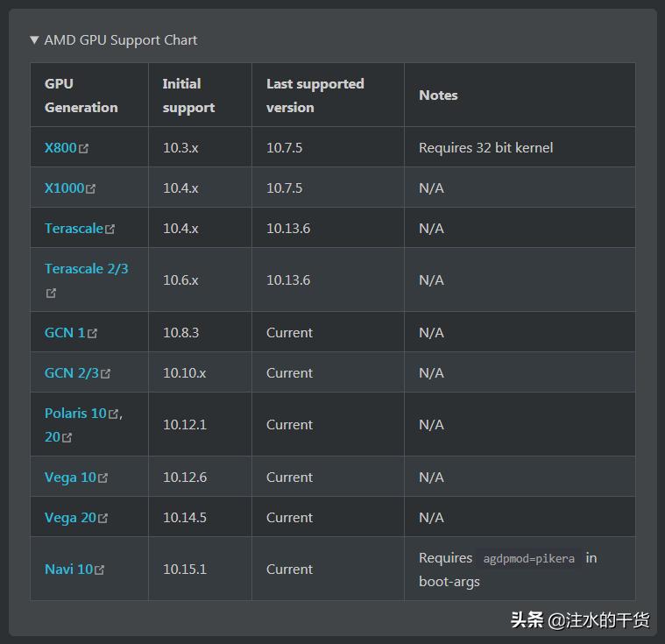Click the agdpmod=pikera code snippet

pyautogui.click(x=529, y=559)
